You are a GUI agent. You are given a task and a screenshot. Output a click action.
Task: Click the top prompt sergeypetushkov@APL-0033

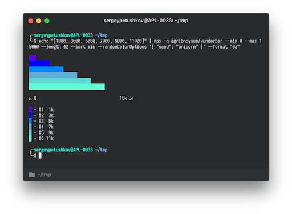[63, 35]
